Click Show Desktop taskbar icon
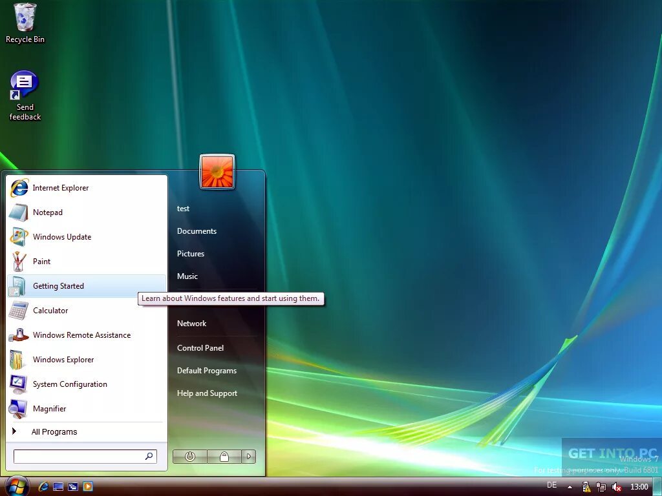 click(x=58, y=486)
